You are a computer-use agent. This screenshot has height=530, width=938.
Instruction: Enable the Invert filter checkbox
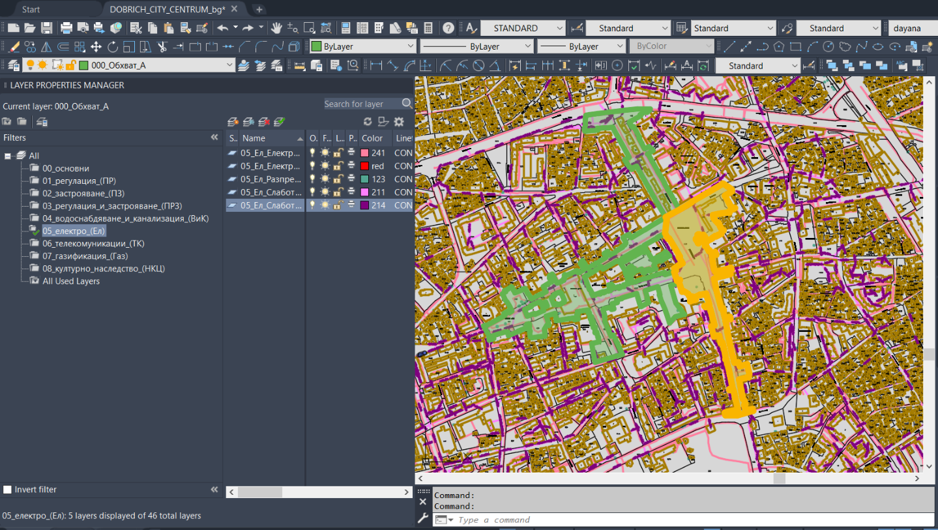[8, 490]
